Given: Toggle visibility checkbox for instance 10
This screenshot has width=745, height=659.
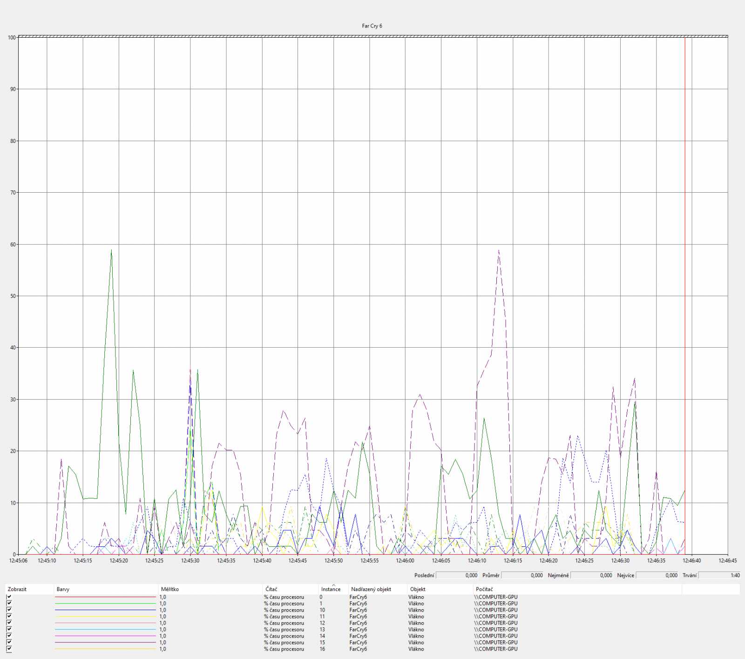Looking at the screenshot, I should point(9,610).
